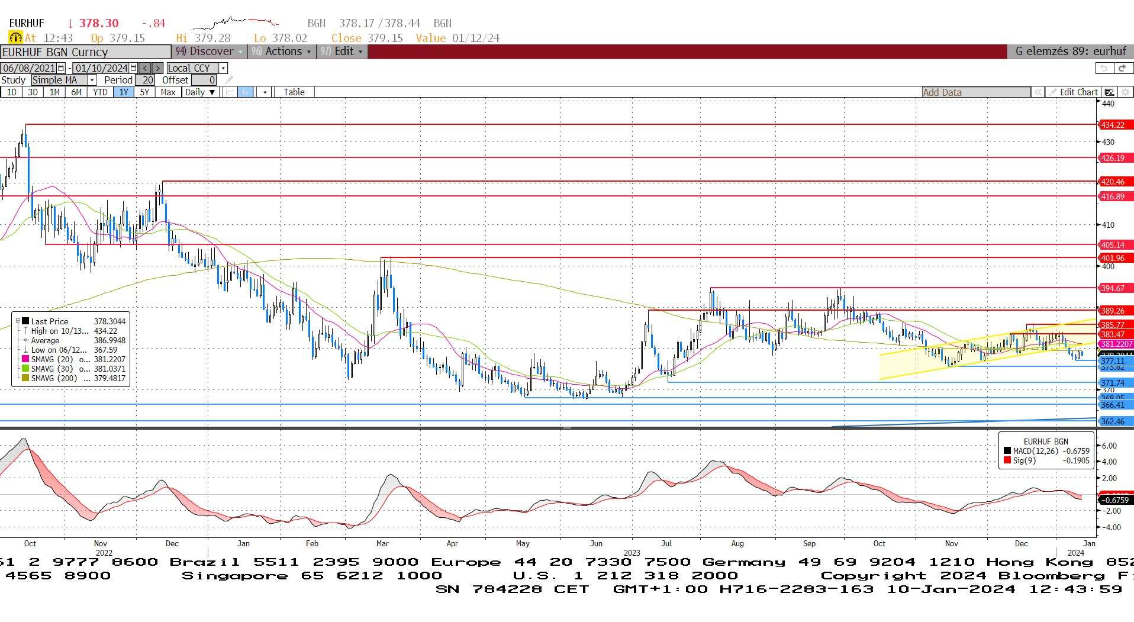Image resolution: width=1134 pixels, height=622 pixels.
Task: Click the intraday sparkline thumbnail
Action: (x=236, y=23)
